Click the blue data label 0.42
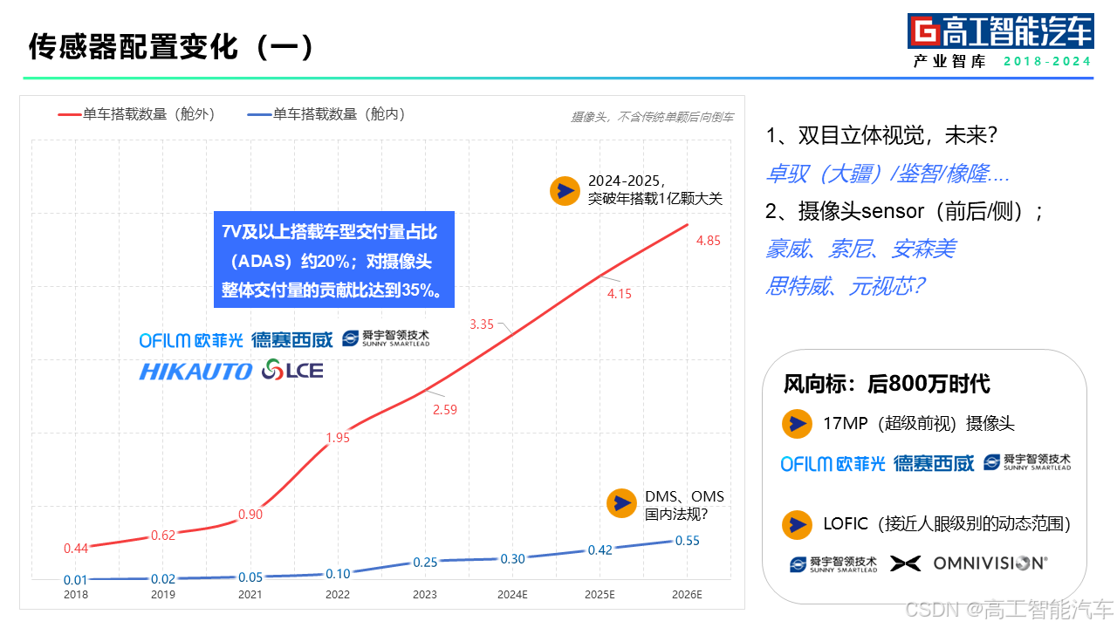Viewport: 1117px width, 628px height. [600, 550]
